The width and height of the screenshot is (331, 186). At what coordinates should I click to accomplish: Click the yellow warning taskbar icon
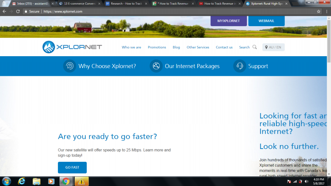[x=81, y=181]
